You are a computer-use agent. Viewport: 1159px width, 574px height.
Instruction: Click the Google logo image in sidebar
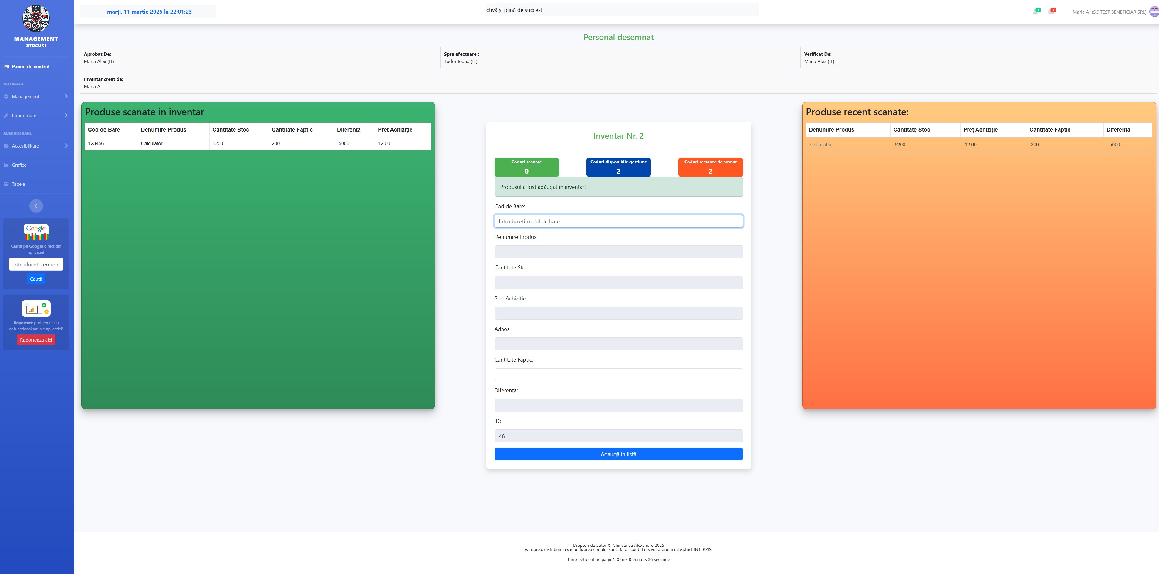coord(36,232)
